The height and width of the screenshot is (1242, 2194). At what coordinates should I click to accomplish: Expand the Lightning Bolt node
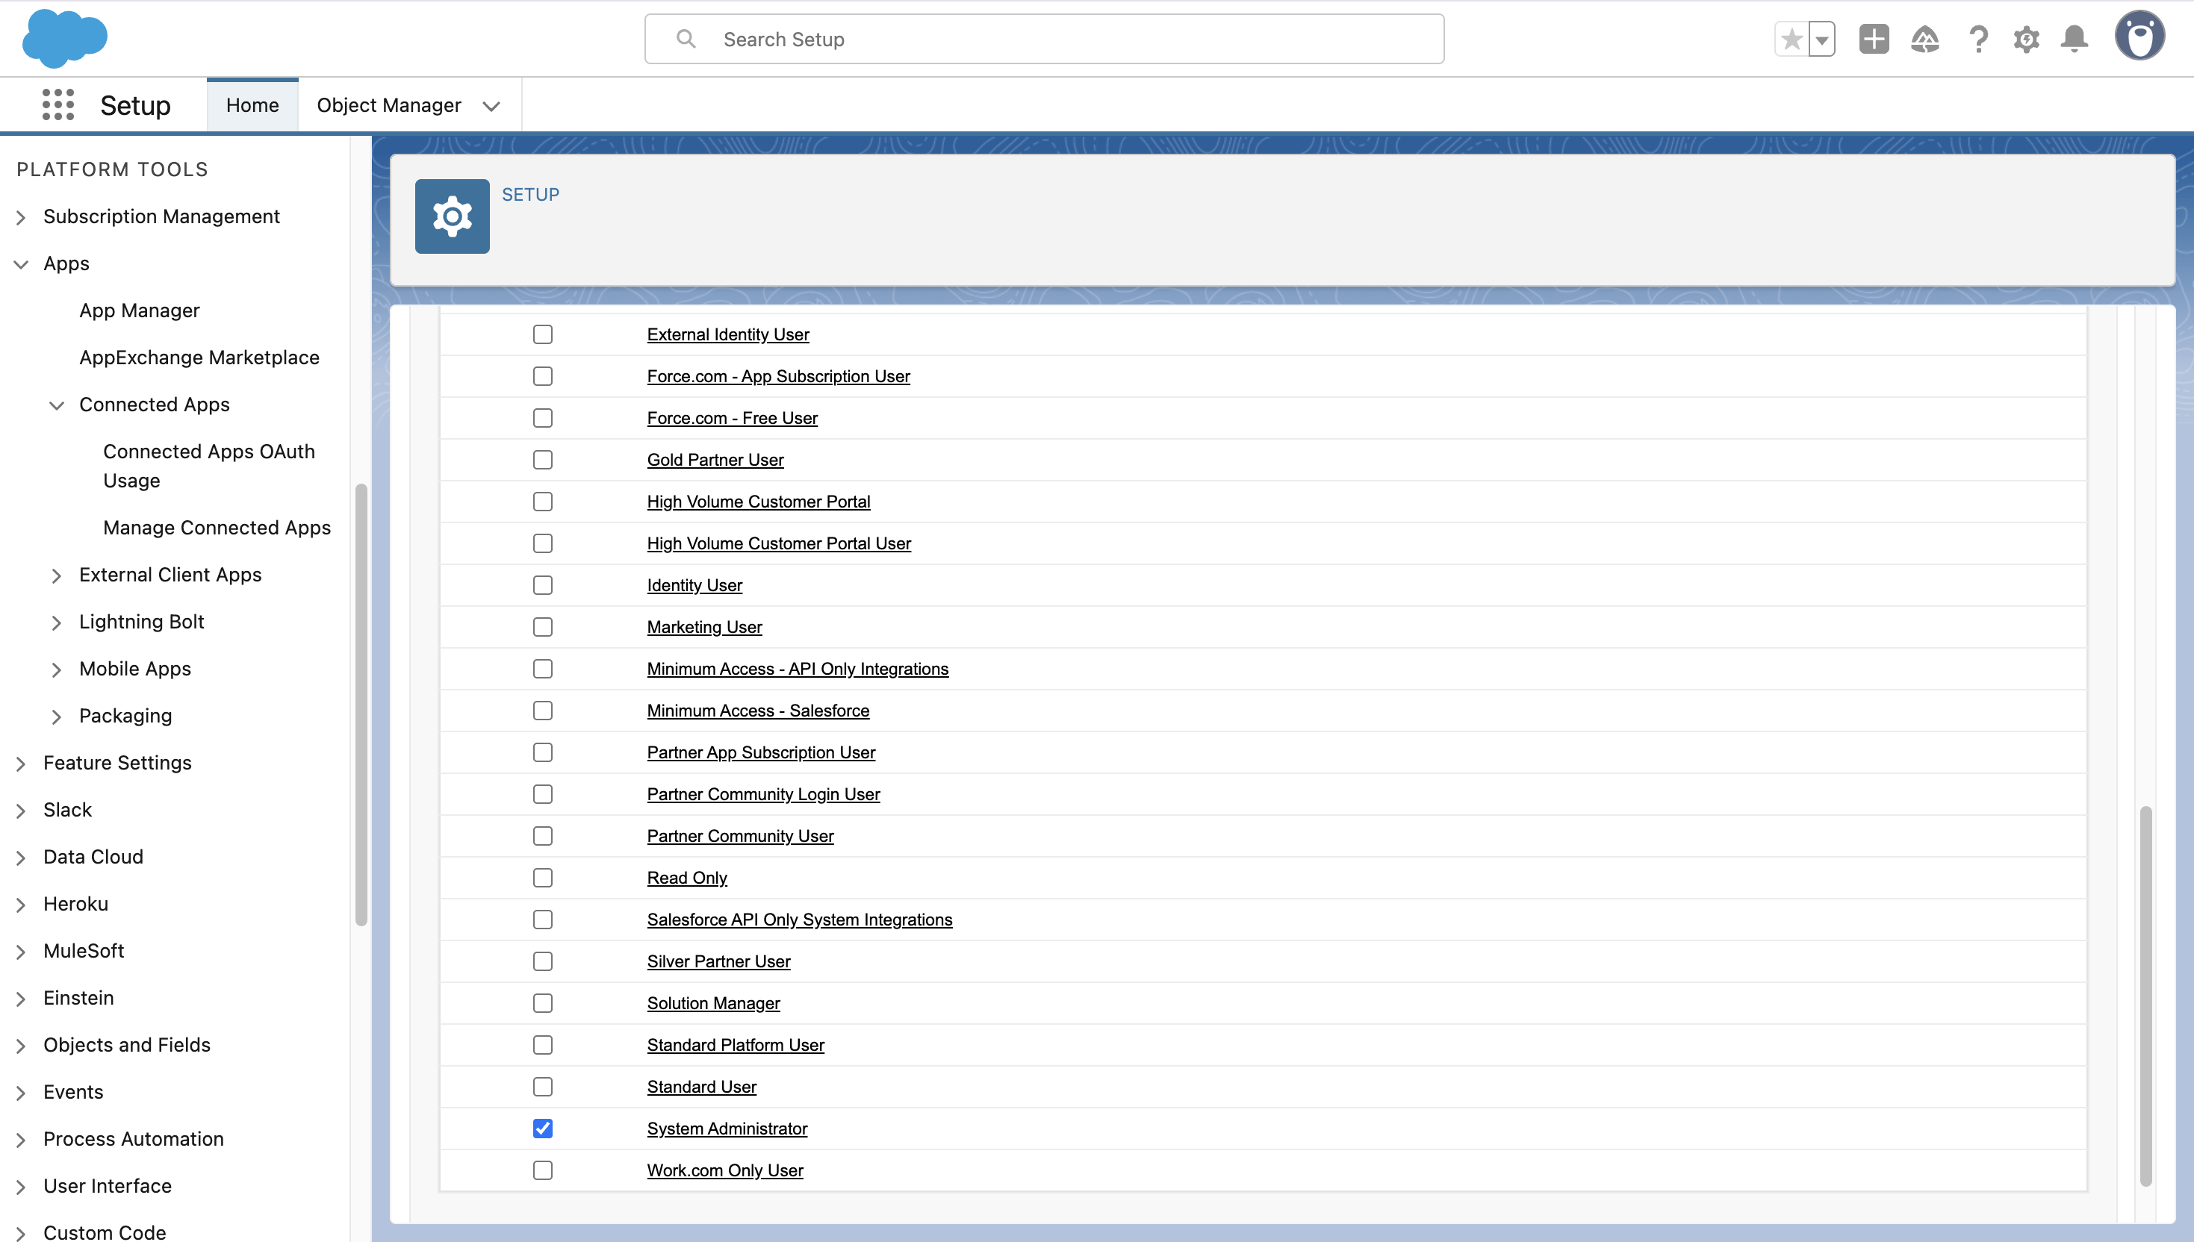56,622
